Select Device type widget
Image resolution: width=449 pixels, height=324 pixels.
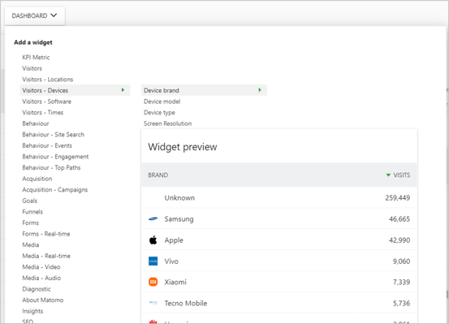point(159,113)
